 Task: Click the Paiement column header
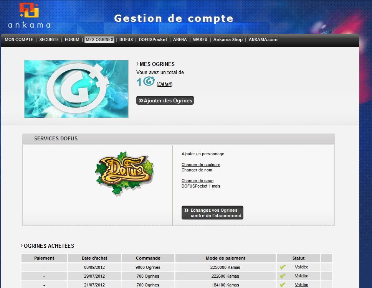coord(44,258)
